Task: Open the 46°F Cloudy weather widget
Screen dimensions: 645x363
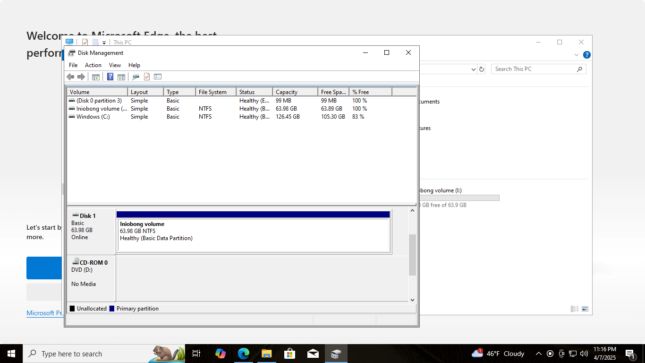Action: click(498, 354)
